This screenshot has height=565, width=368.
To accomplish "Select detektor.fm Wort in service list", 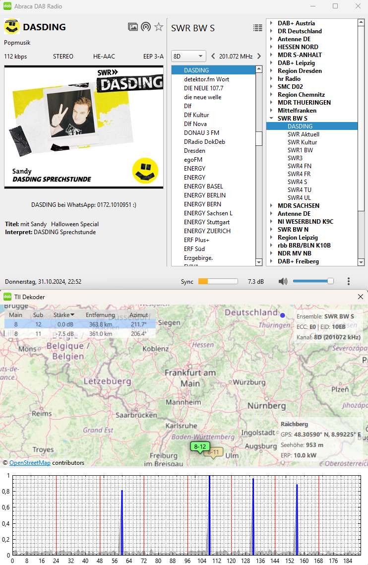I will pyautogui.click(x=206, y=79).
